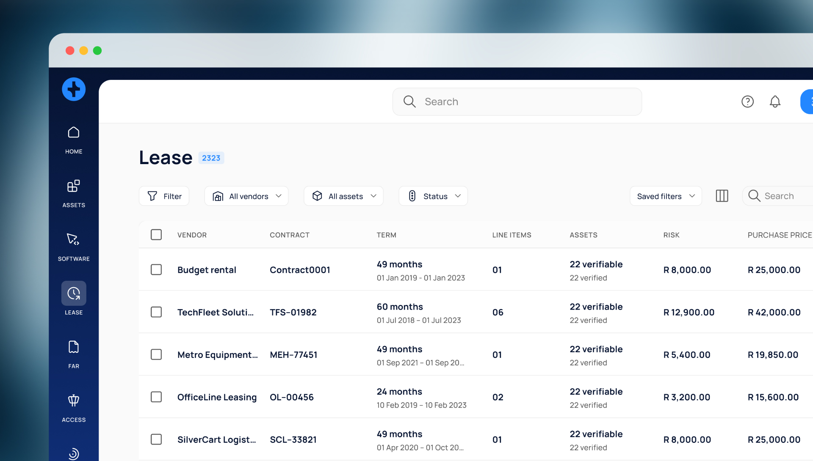Open the TechFleet Solutions lease entry
The width and height of the screenshot is (813, 461).
pos(216,312)
